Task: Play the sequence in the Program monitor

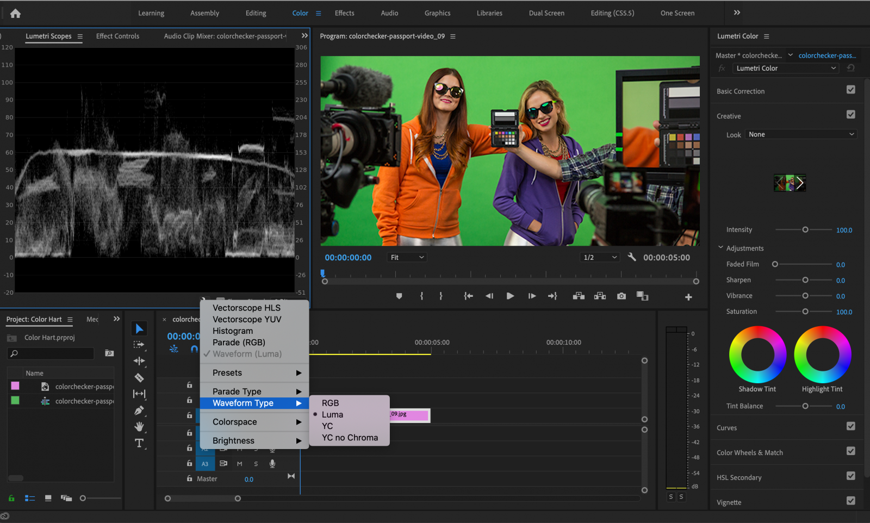Action: [509, 296]
